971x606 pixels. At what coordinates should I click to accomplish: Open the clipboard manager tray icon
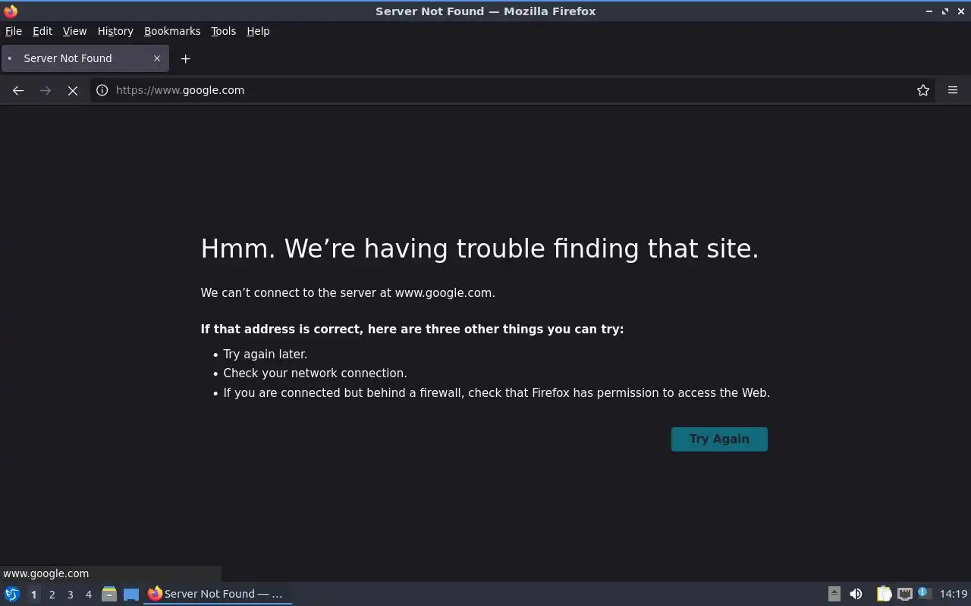884,594
